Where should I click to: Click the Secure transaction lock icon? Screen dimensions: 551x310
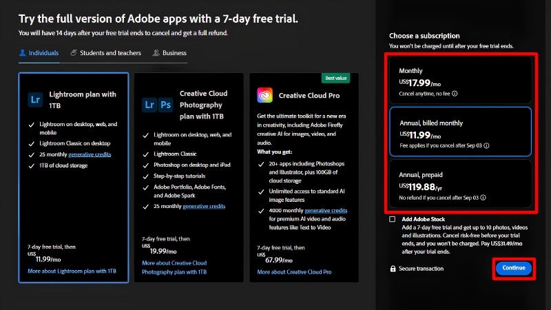coord(393,269)
